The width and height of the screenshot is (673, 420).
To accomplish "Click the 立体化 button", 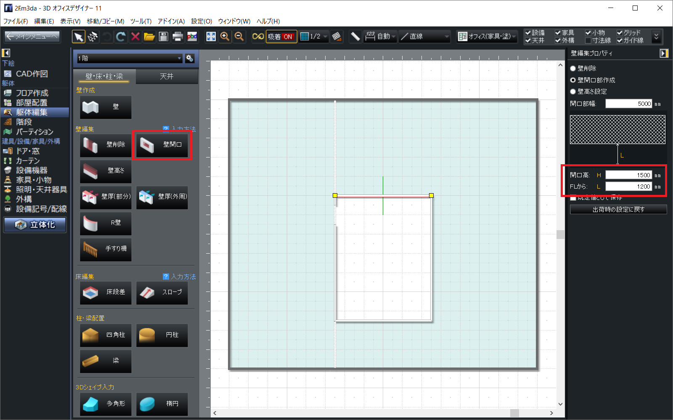I will [35, 225].
